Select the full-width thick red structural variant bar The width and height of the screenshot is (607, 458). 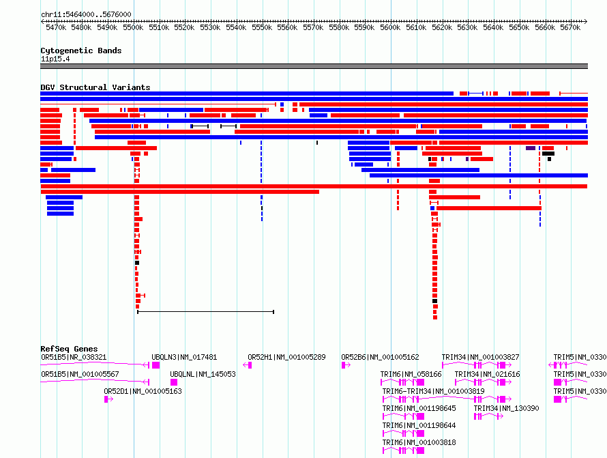coord(314,186)
